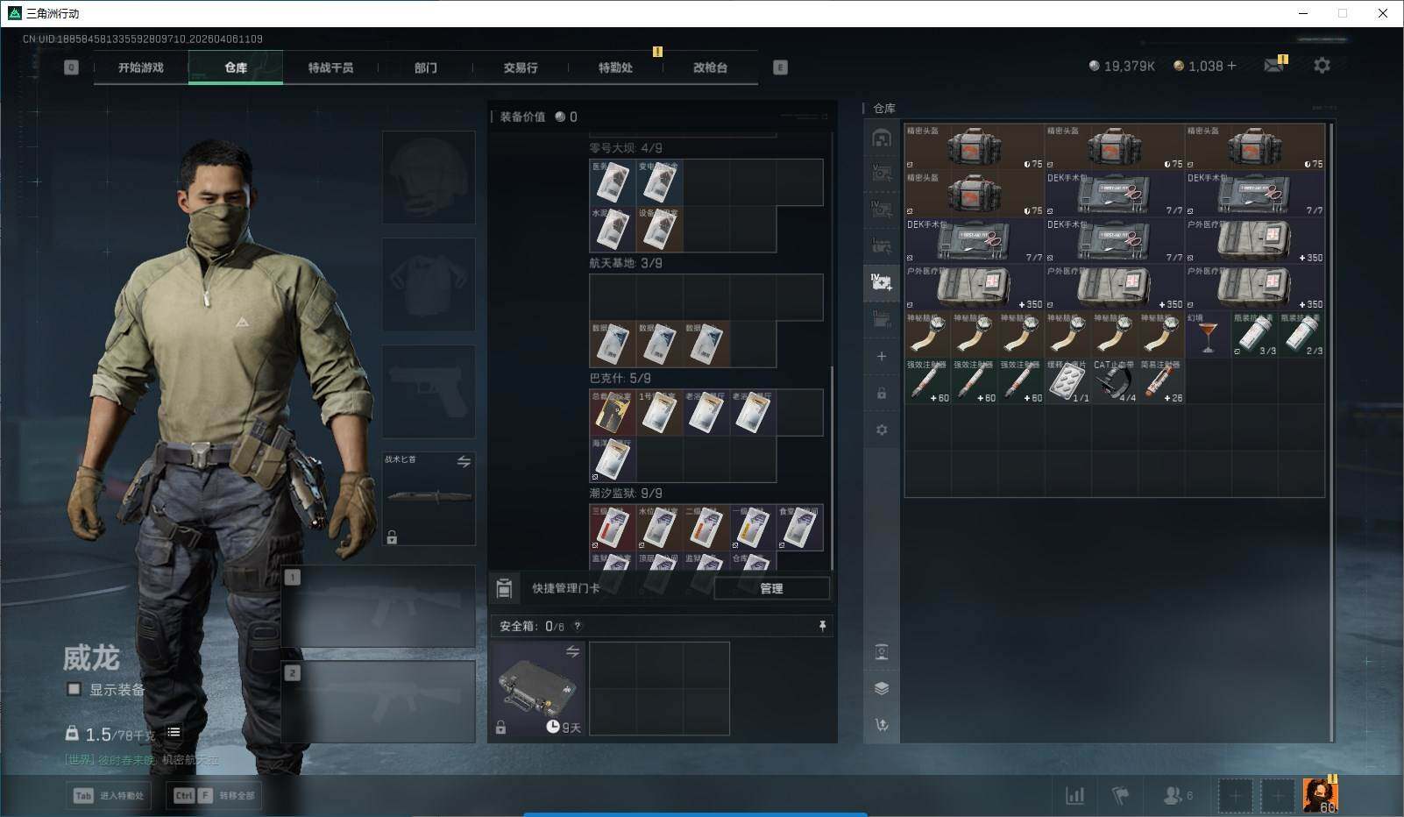Open the mail envelope icon

click(x=1274, y=66)
